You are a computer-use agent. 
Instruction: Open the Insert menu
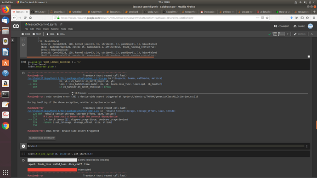pos(45,29)
